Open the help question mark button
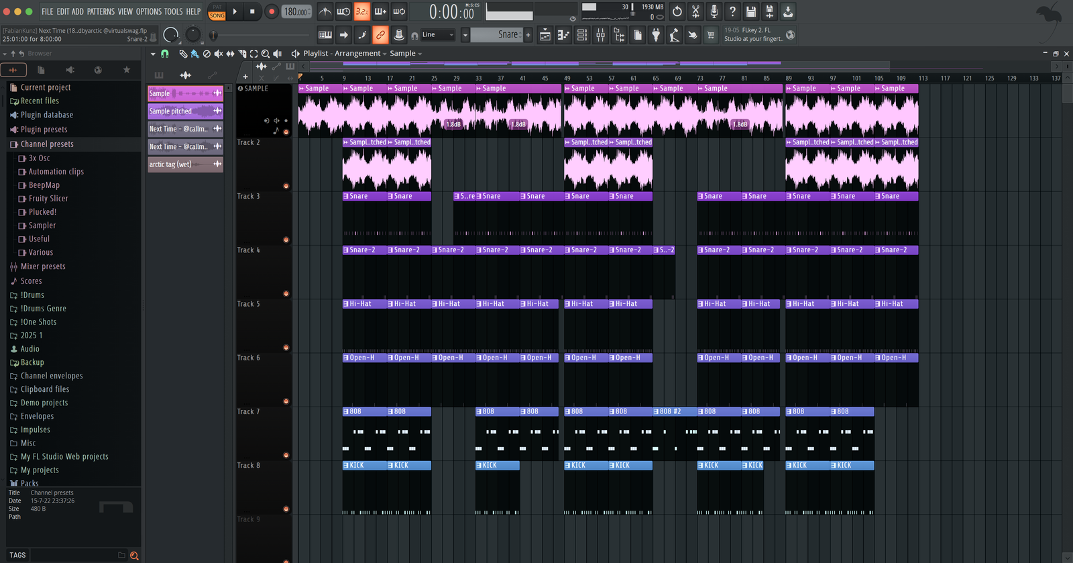 tap(732, 11)
